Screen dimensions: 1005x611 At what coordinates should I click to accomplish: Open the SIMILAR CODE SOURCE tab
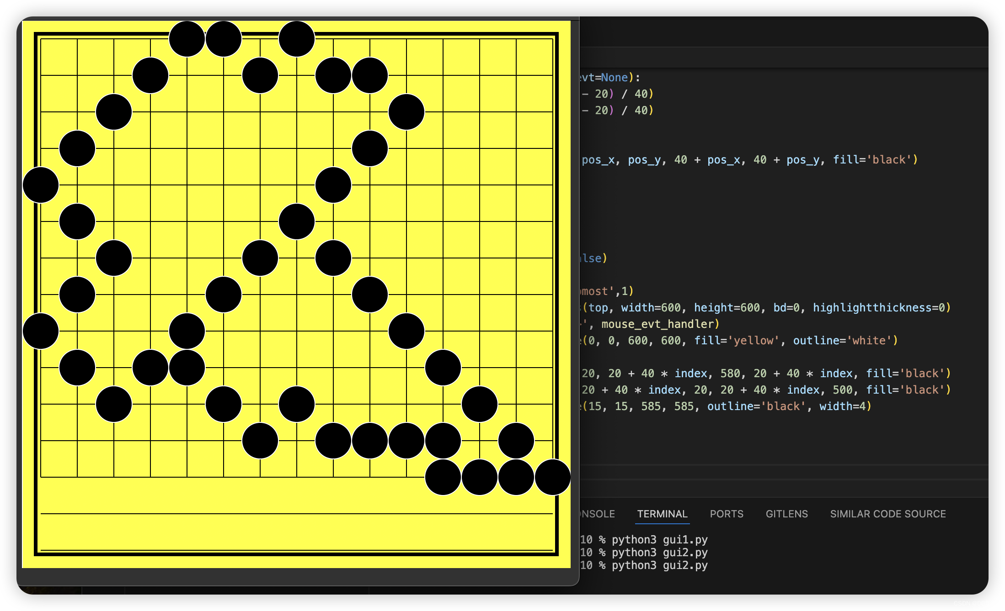(887, 514)
